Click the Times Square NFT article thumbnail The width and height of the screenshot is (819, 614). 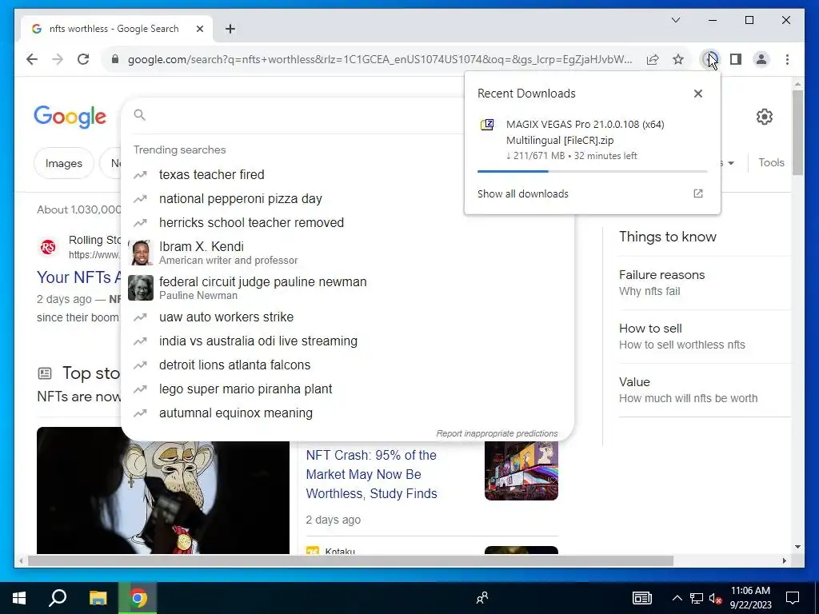pyautogui.click(x=521, y=471)
